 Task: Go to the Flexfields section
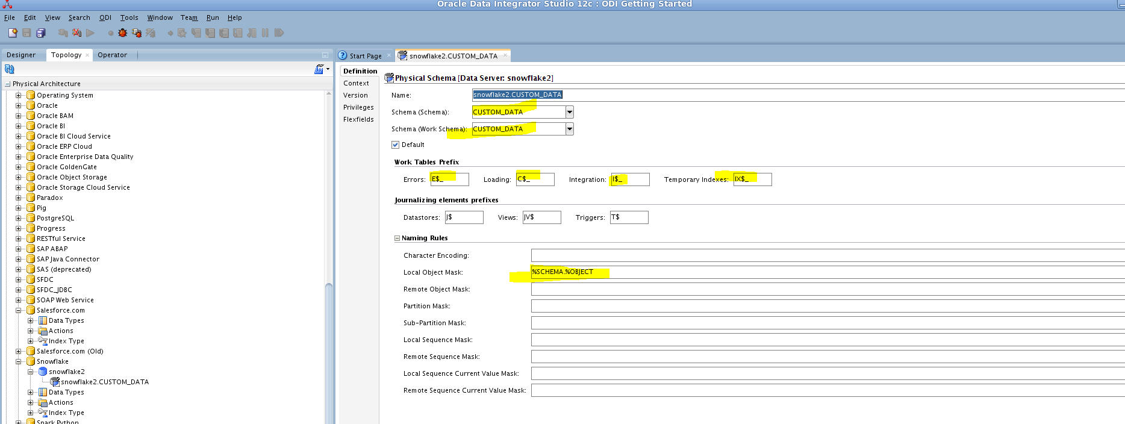point(358,119)
